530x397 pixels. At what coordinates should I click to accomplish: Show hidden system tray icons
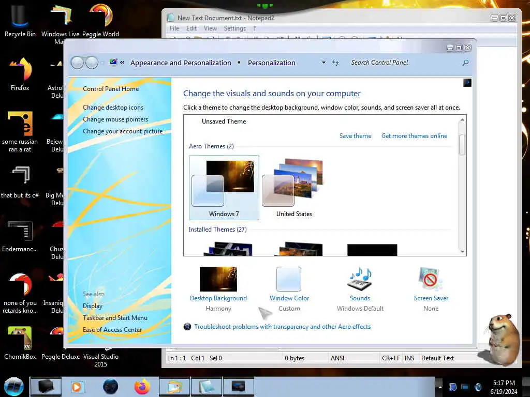pos(440,387)
